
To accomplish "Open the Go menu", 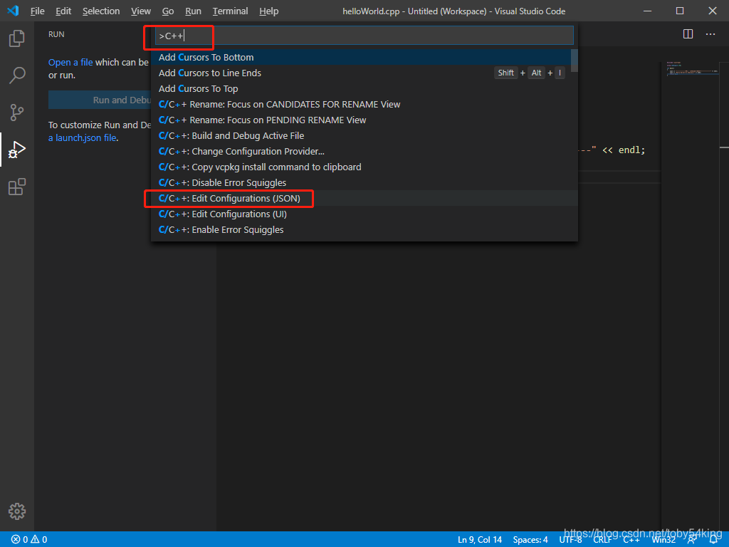I will pos(168,11).
